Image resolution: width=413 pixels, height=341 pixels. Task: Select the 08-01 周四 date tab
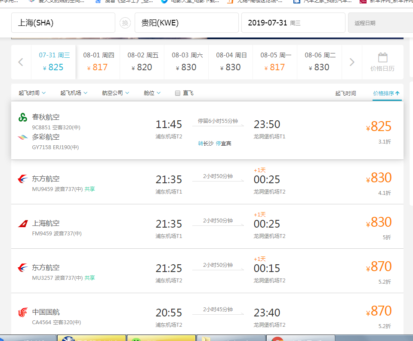click(x=98, y=62)
